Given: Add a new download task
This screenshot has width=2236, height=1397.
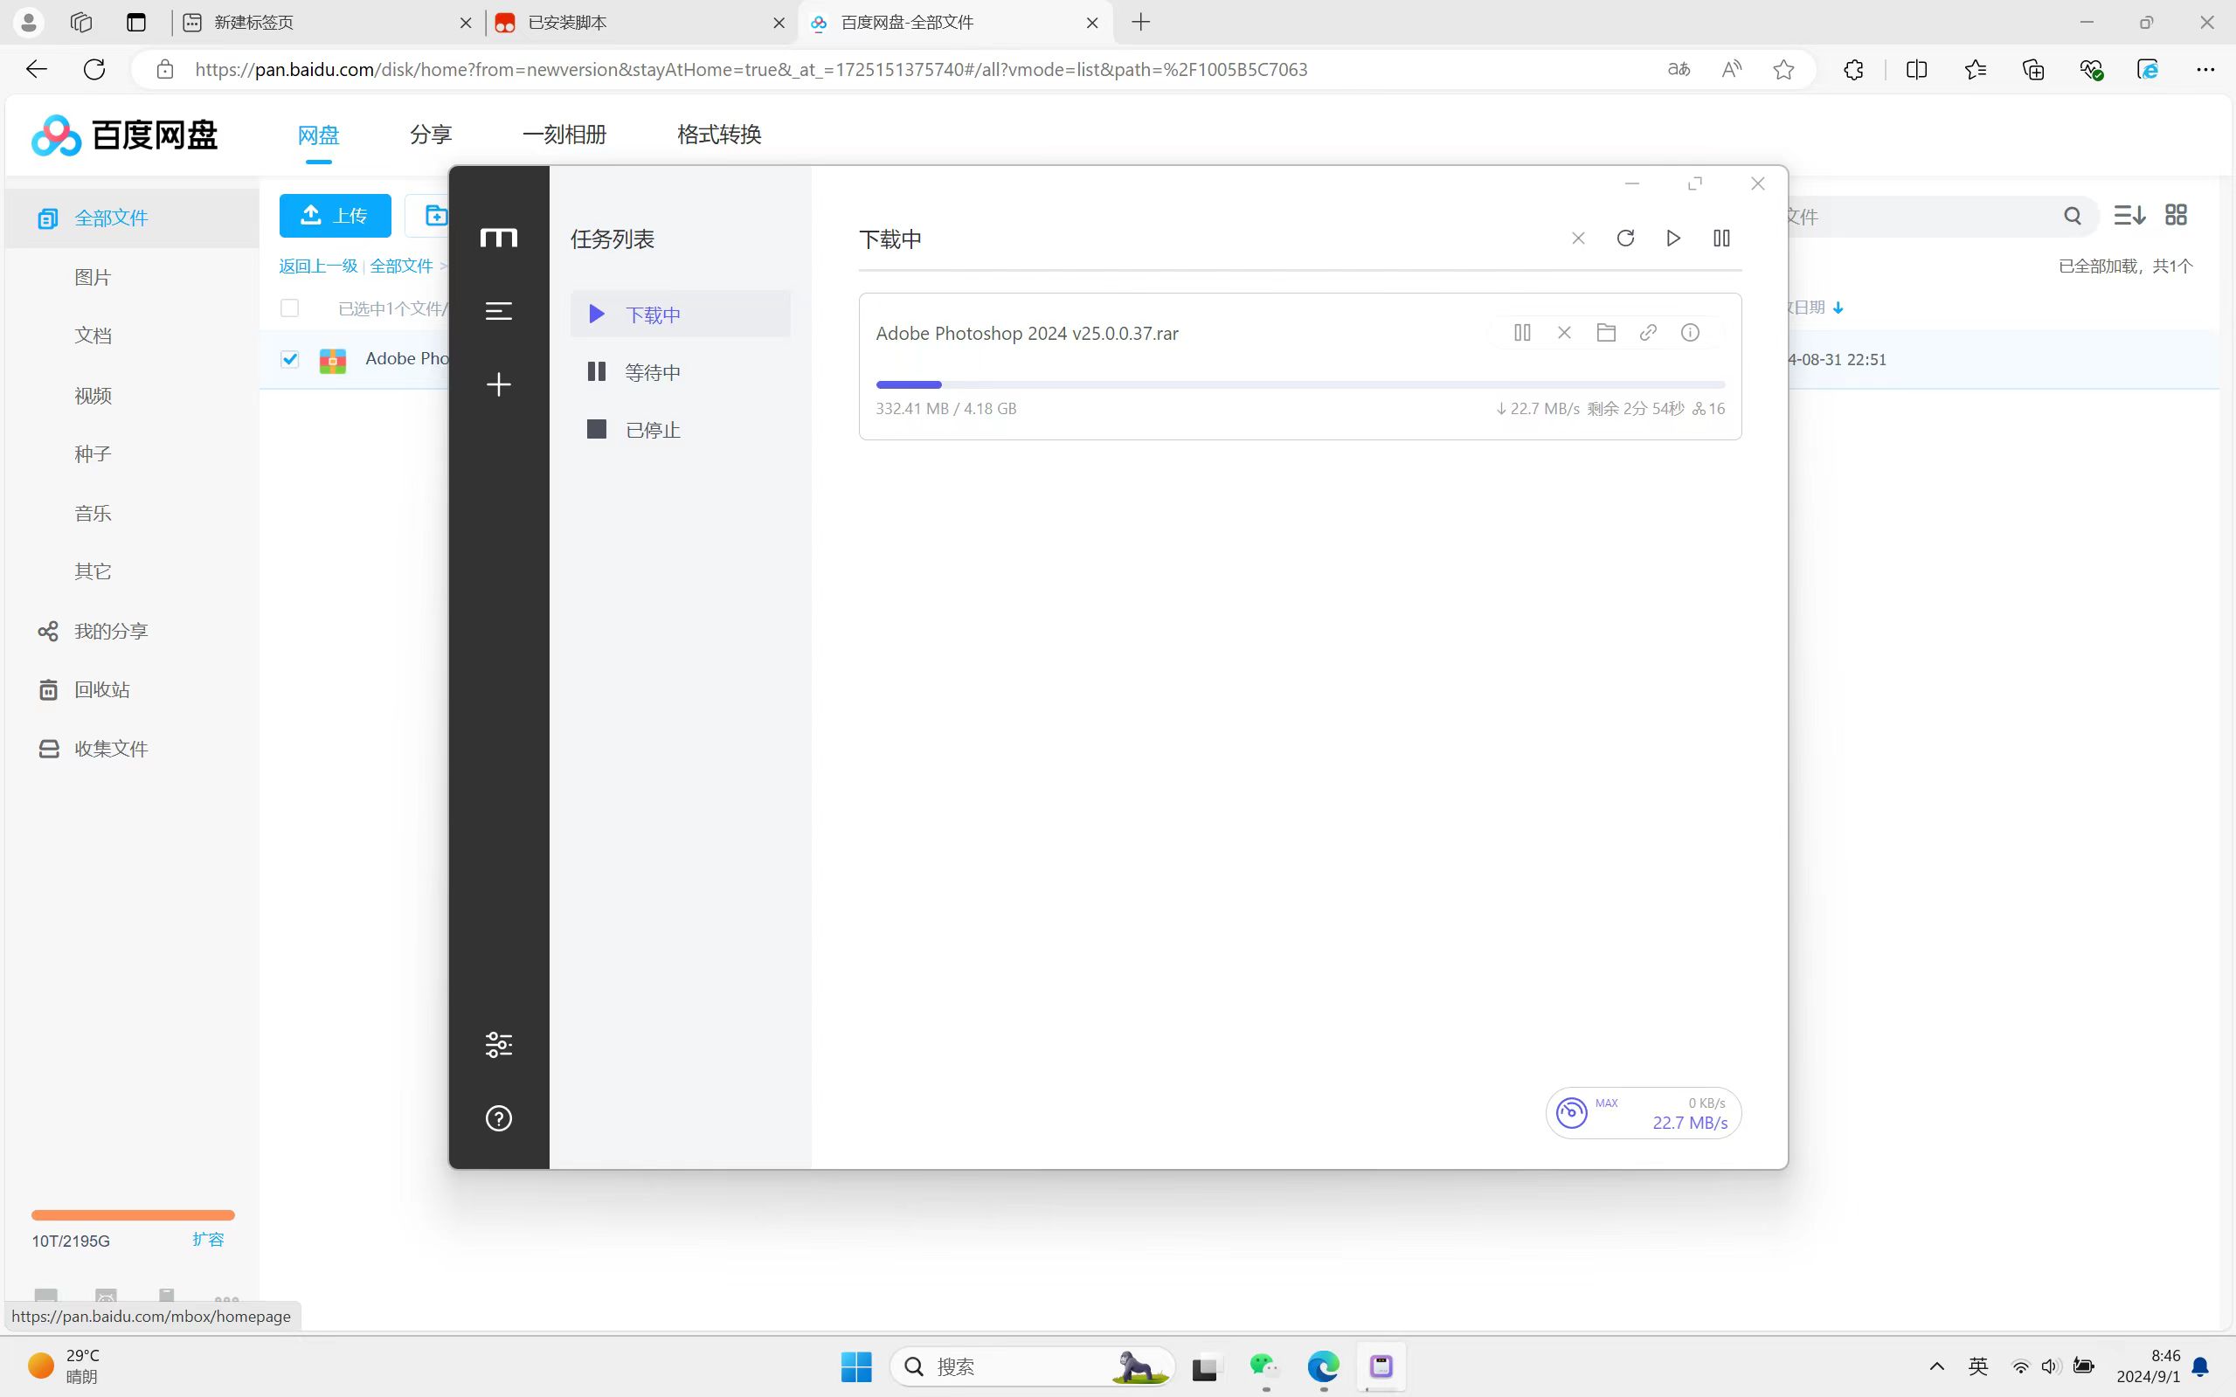Looking at the screenshot, I should tap(499, 384).
